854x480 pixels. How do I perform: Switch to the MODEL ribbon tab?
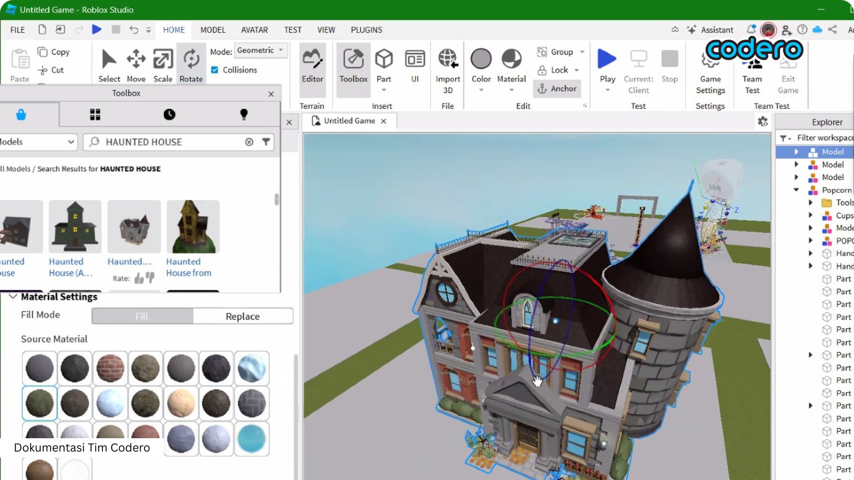[x=213, y=30]
